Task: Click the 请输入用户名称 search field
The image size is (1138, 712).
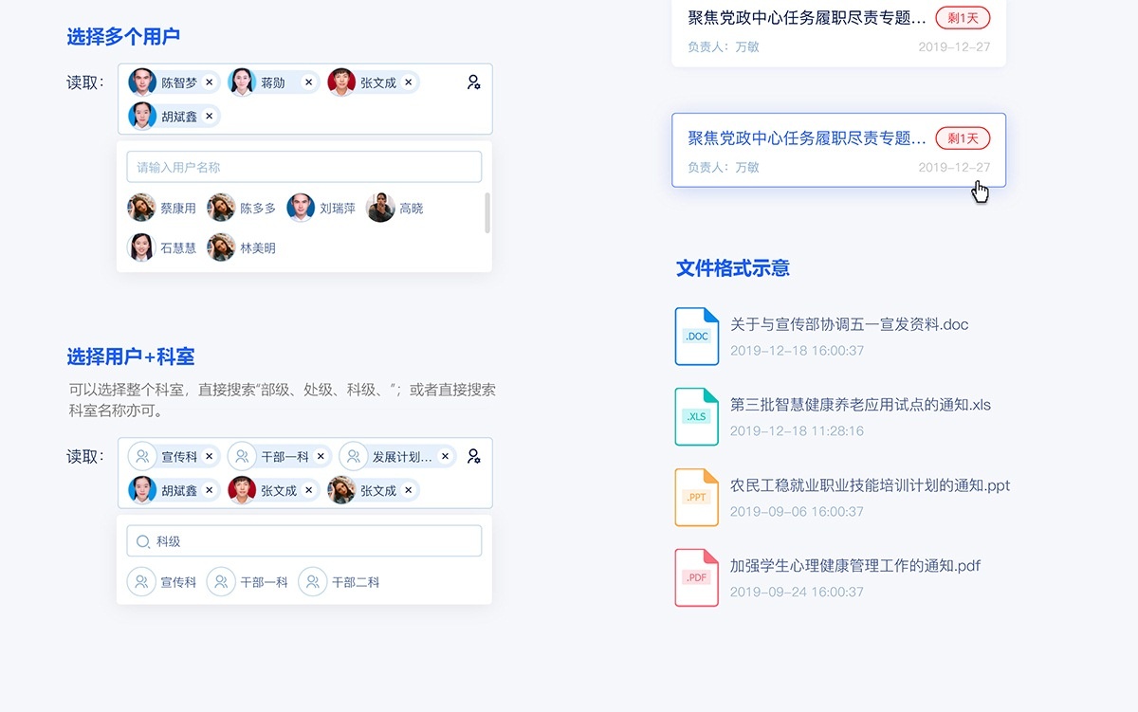Action: [303, 167]
